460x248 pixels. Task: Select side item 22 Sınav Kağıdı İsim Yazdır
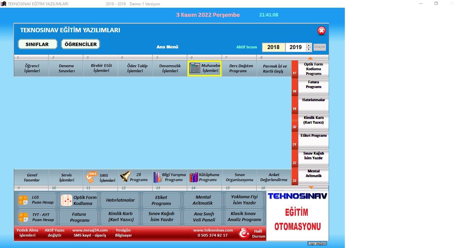(313, 158)
